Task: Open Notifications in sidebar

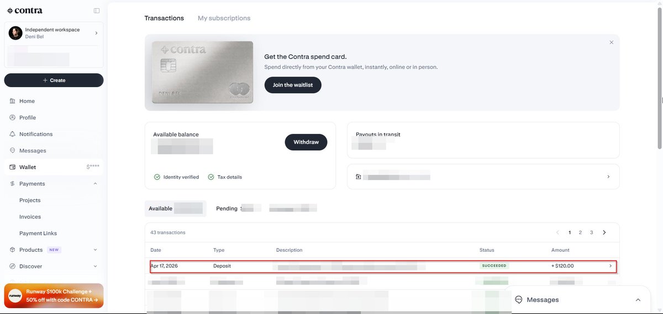Action: click(36, 134)
